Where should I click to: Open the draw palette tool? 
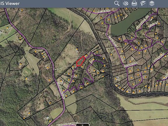coord(126,3)
